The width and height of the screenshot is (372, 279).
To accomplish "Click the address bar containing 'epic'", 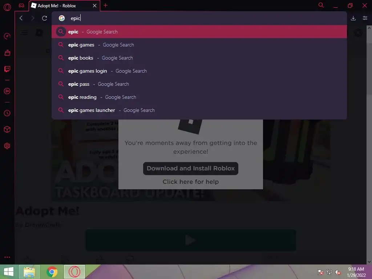I will [199, 18].
